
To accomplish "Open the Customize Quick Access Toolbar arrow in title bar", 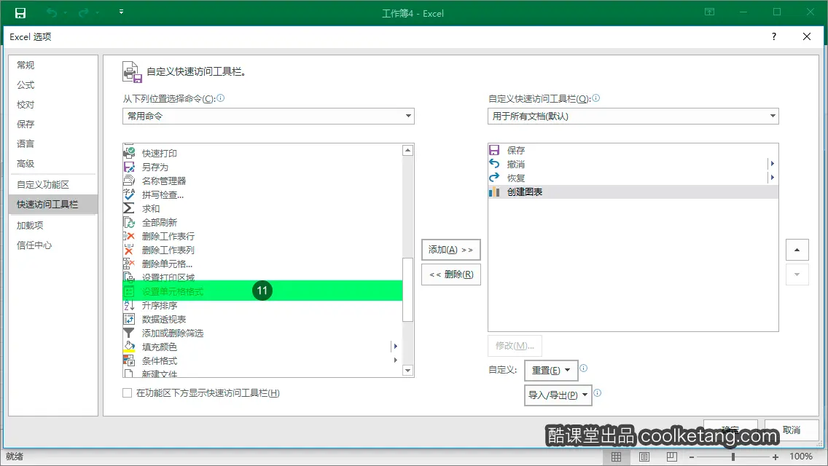I will [x=121, y=12].
